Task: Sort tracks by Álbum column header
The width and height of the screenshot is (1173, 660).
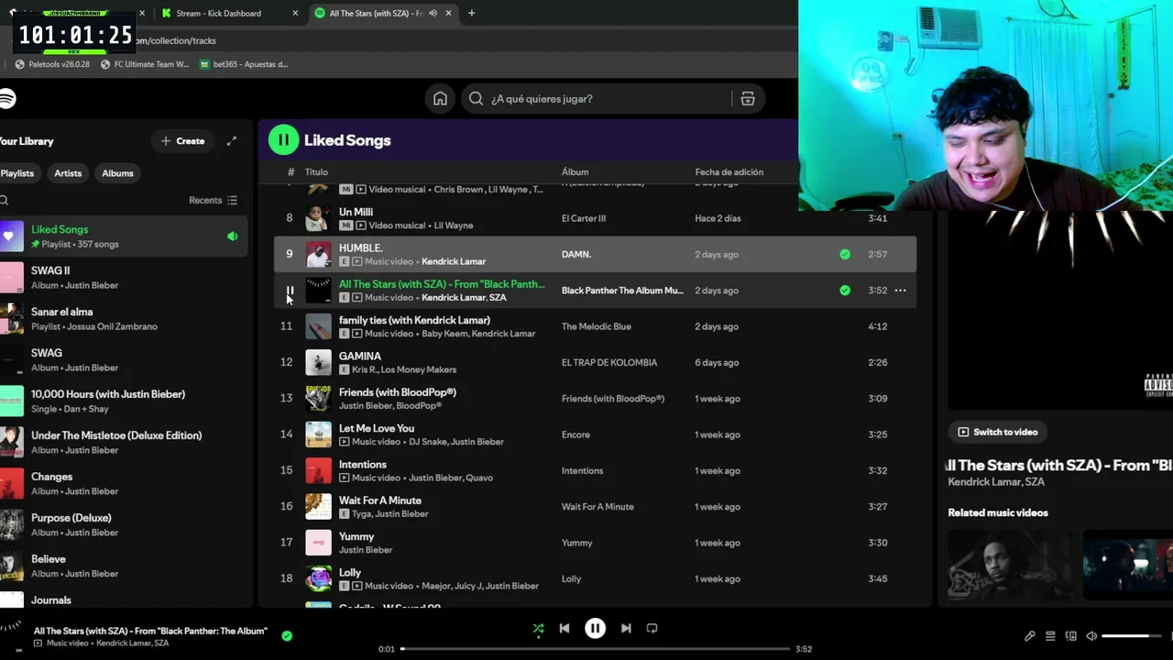Action: click(x=576, y=172)
